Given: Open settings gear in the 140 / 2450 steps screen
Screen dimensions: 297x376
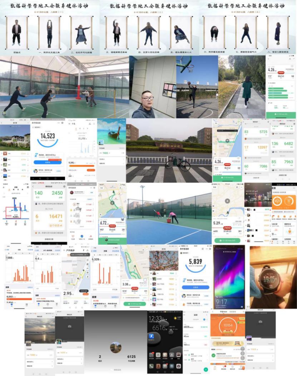Looking at the screenshot, I should point(64,187).
